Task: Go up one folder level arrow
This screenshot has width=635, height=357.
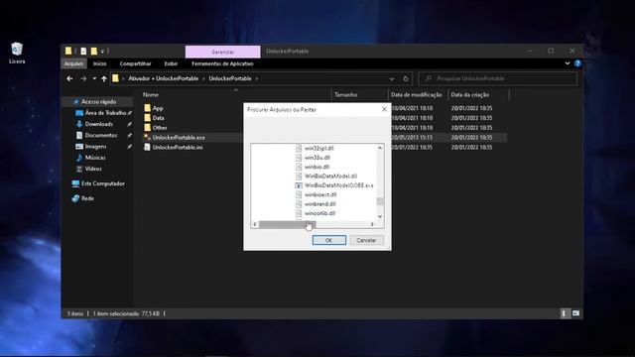Action: [104, 78]
